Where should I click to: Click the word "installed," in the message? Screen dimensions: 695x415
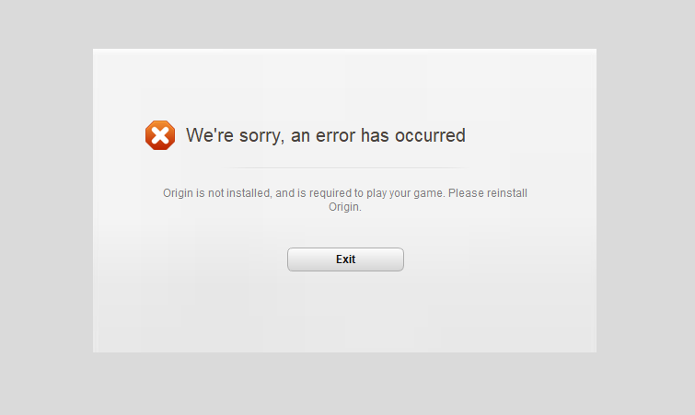point(249,193)
